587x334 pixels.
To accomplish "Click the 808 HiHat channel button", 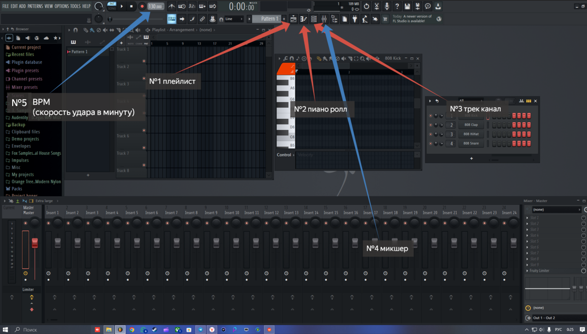I will coord(471,134).
